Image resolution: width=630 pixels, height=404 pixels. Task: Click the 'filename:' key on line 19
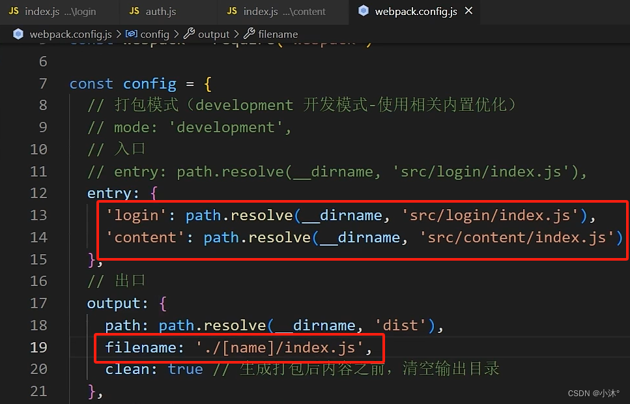145,347
